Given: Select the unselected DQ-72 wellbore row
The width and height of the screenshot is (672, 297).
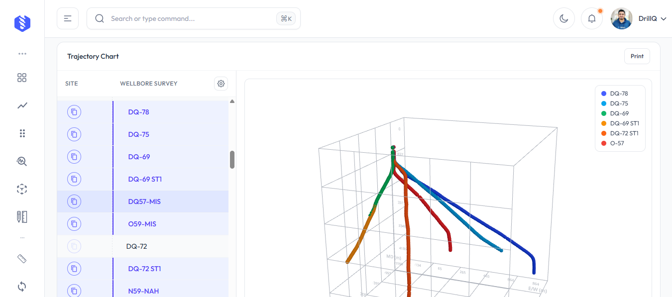Looking at the screenshot, I should pyautogui.click(x=143, y=246).
